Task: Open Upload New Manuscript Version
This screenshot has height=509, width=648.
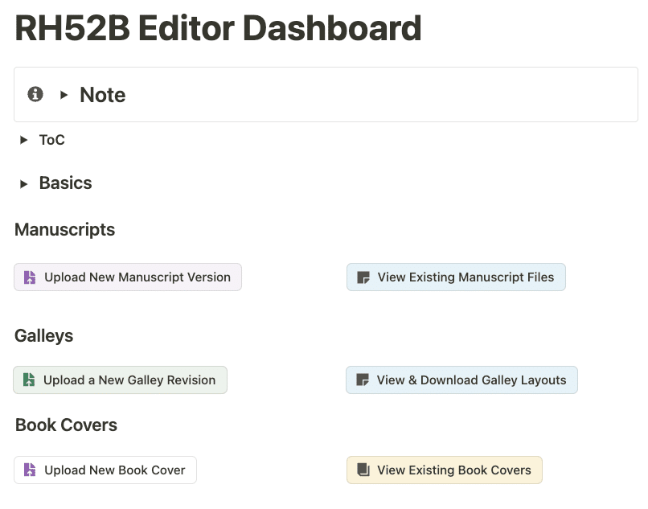Action: [128, 277]
